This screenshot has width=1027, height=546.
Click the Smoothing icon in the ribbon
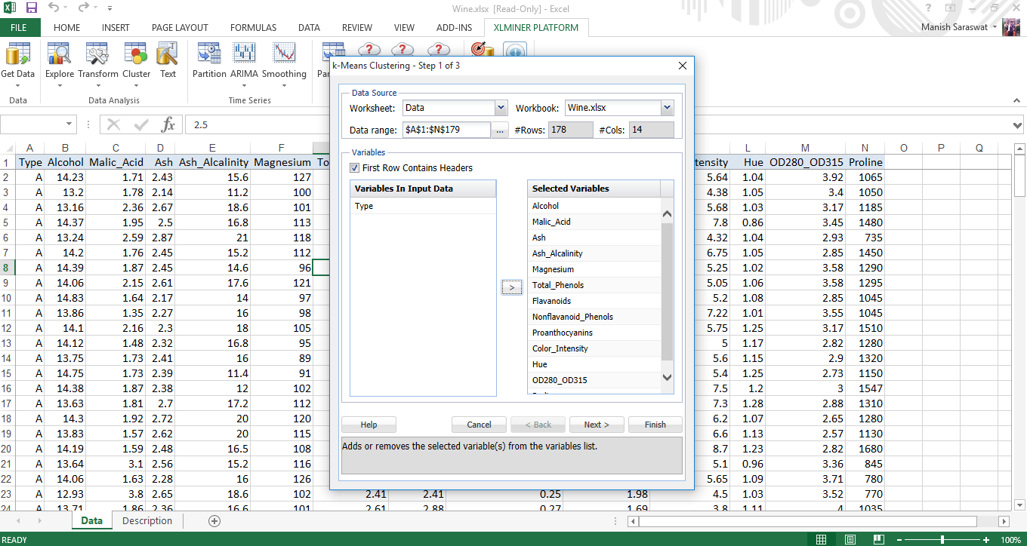point(284,60)
